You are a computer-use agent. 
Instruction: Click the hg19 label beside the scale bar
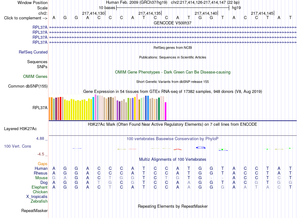tap(236, 8)
